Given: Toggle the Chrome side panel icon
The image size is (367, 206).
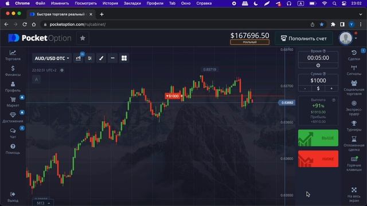Looking at the screenshot, I should tap(342, 24).
